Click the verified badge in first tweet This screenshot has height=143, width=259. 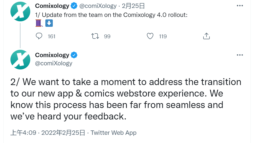[74, 5]
